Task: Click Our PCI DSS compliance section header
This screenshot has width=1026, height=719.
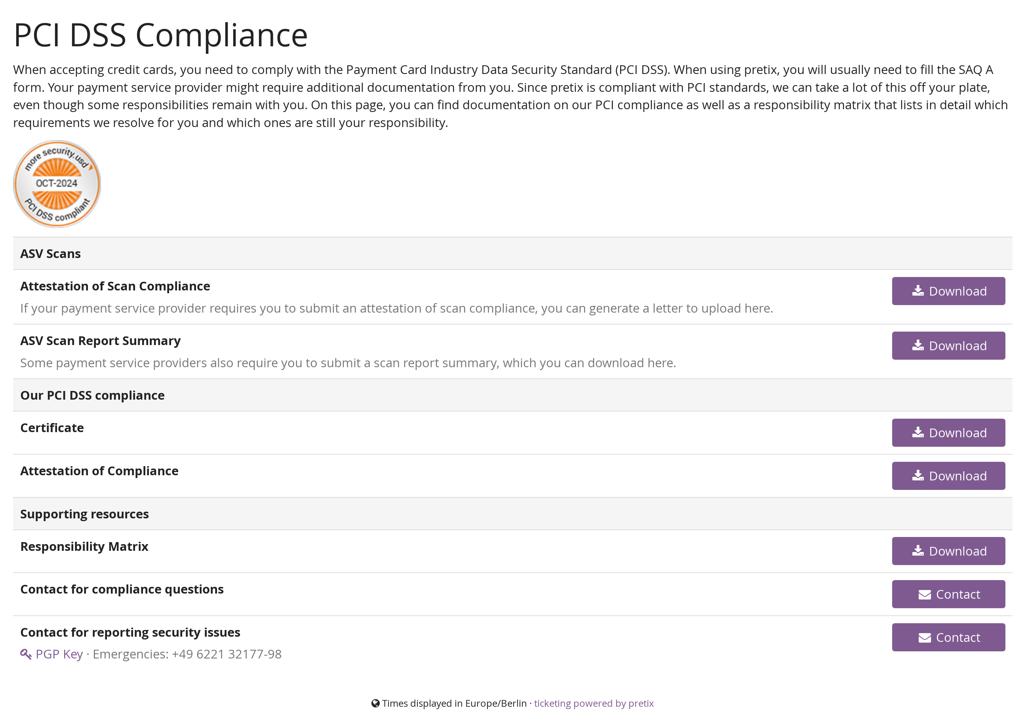Action: (x=92, y=395)
